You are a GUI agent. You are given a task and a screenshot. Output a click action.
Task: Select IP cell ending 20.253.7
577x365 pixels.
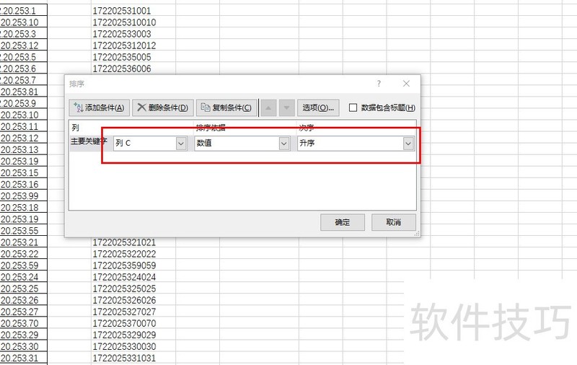24,80
